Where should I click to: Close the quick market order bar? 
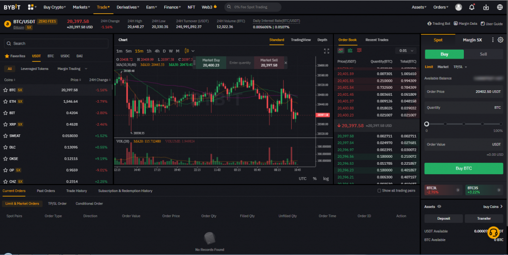[285, 63]
